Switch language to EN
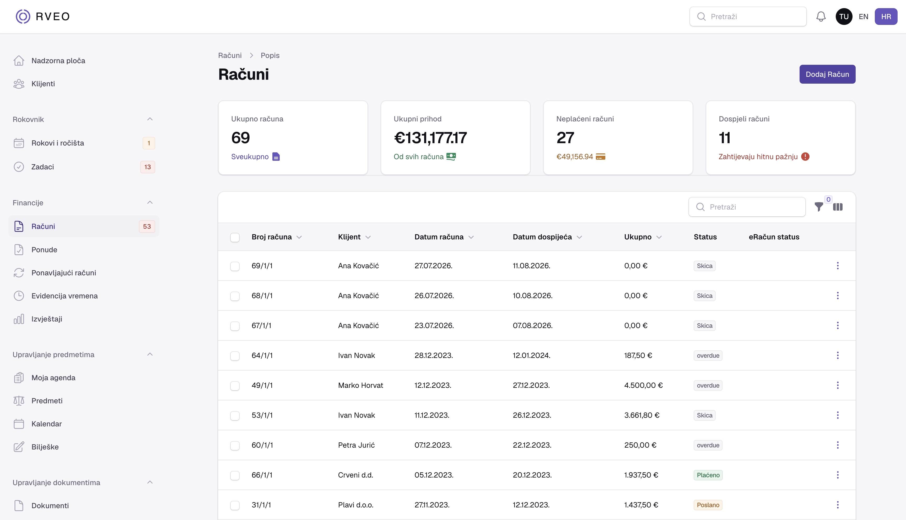This screenshot has width=906, height=520. click(x=863, y=17)
